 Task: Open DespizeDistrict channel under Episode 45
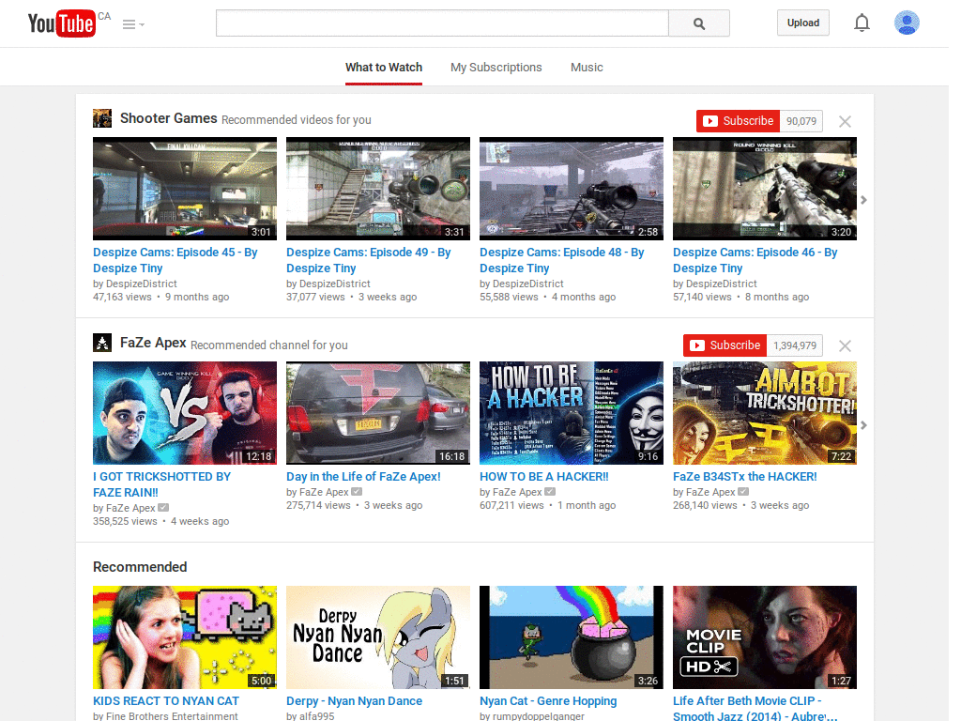point(142,284)
